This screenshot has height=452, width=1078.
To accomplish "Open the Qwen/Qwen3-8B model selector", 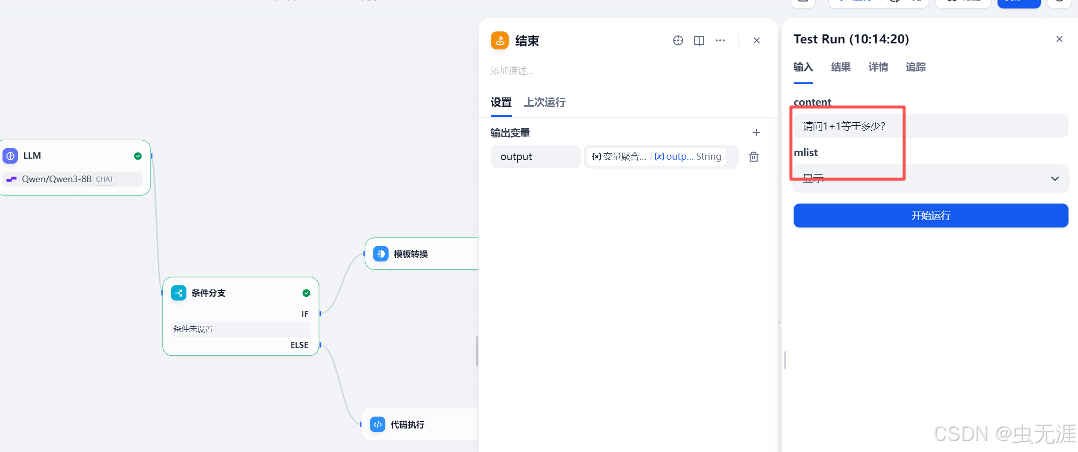I will 72,179.
